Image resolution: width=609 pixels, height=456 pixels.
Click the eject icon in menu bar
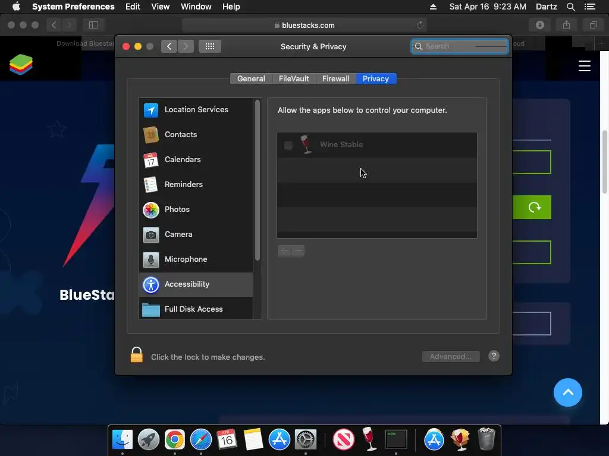(433, 7)
